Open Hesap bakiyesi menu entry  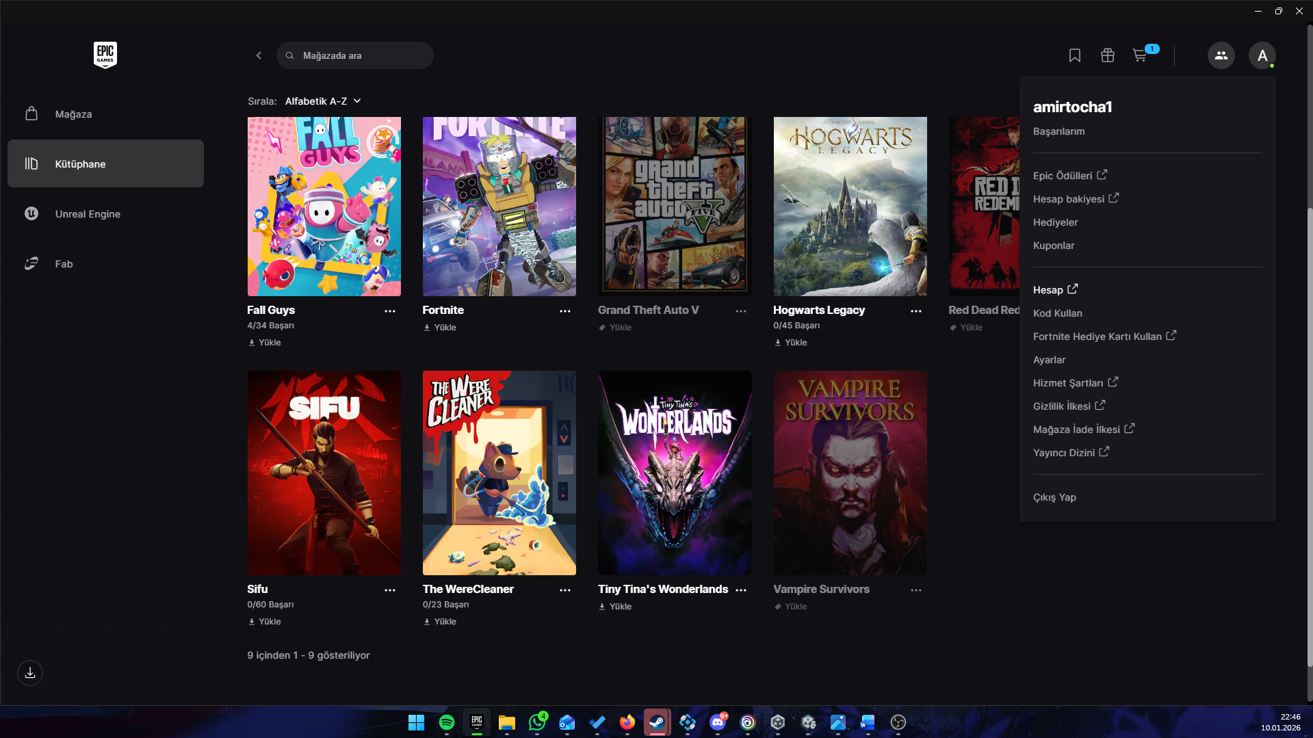tap(1076, 199)
